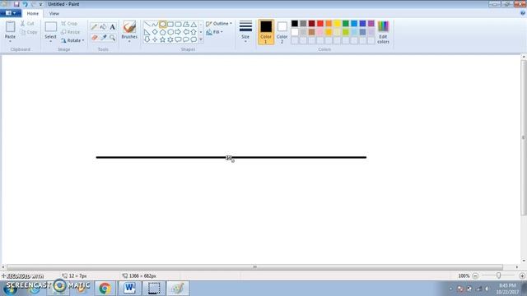527x296 pixels.
Task: Pick the red color swatch
Action: (x=320, y=23)
